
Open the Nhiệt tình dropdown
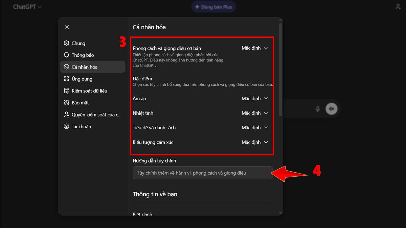[255, 113]
